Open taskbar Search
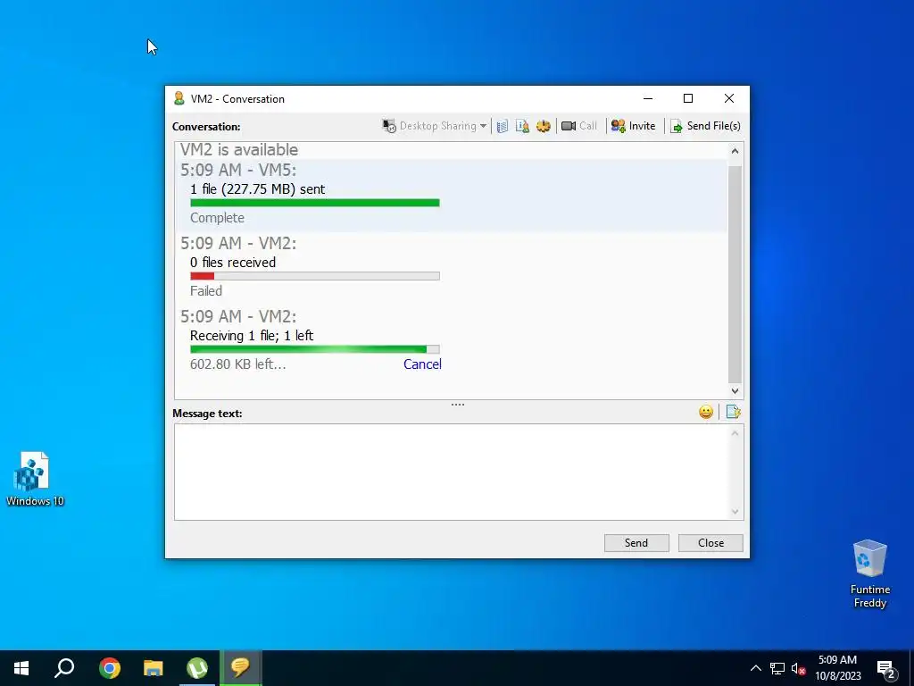 point(64,668)
